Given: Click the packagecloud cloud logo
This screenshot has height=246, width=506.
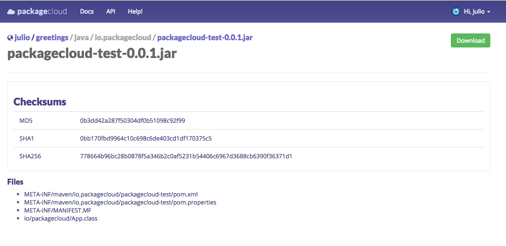Looking at the screenshot, I should pyautogui.click(x=11, y=12).
